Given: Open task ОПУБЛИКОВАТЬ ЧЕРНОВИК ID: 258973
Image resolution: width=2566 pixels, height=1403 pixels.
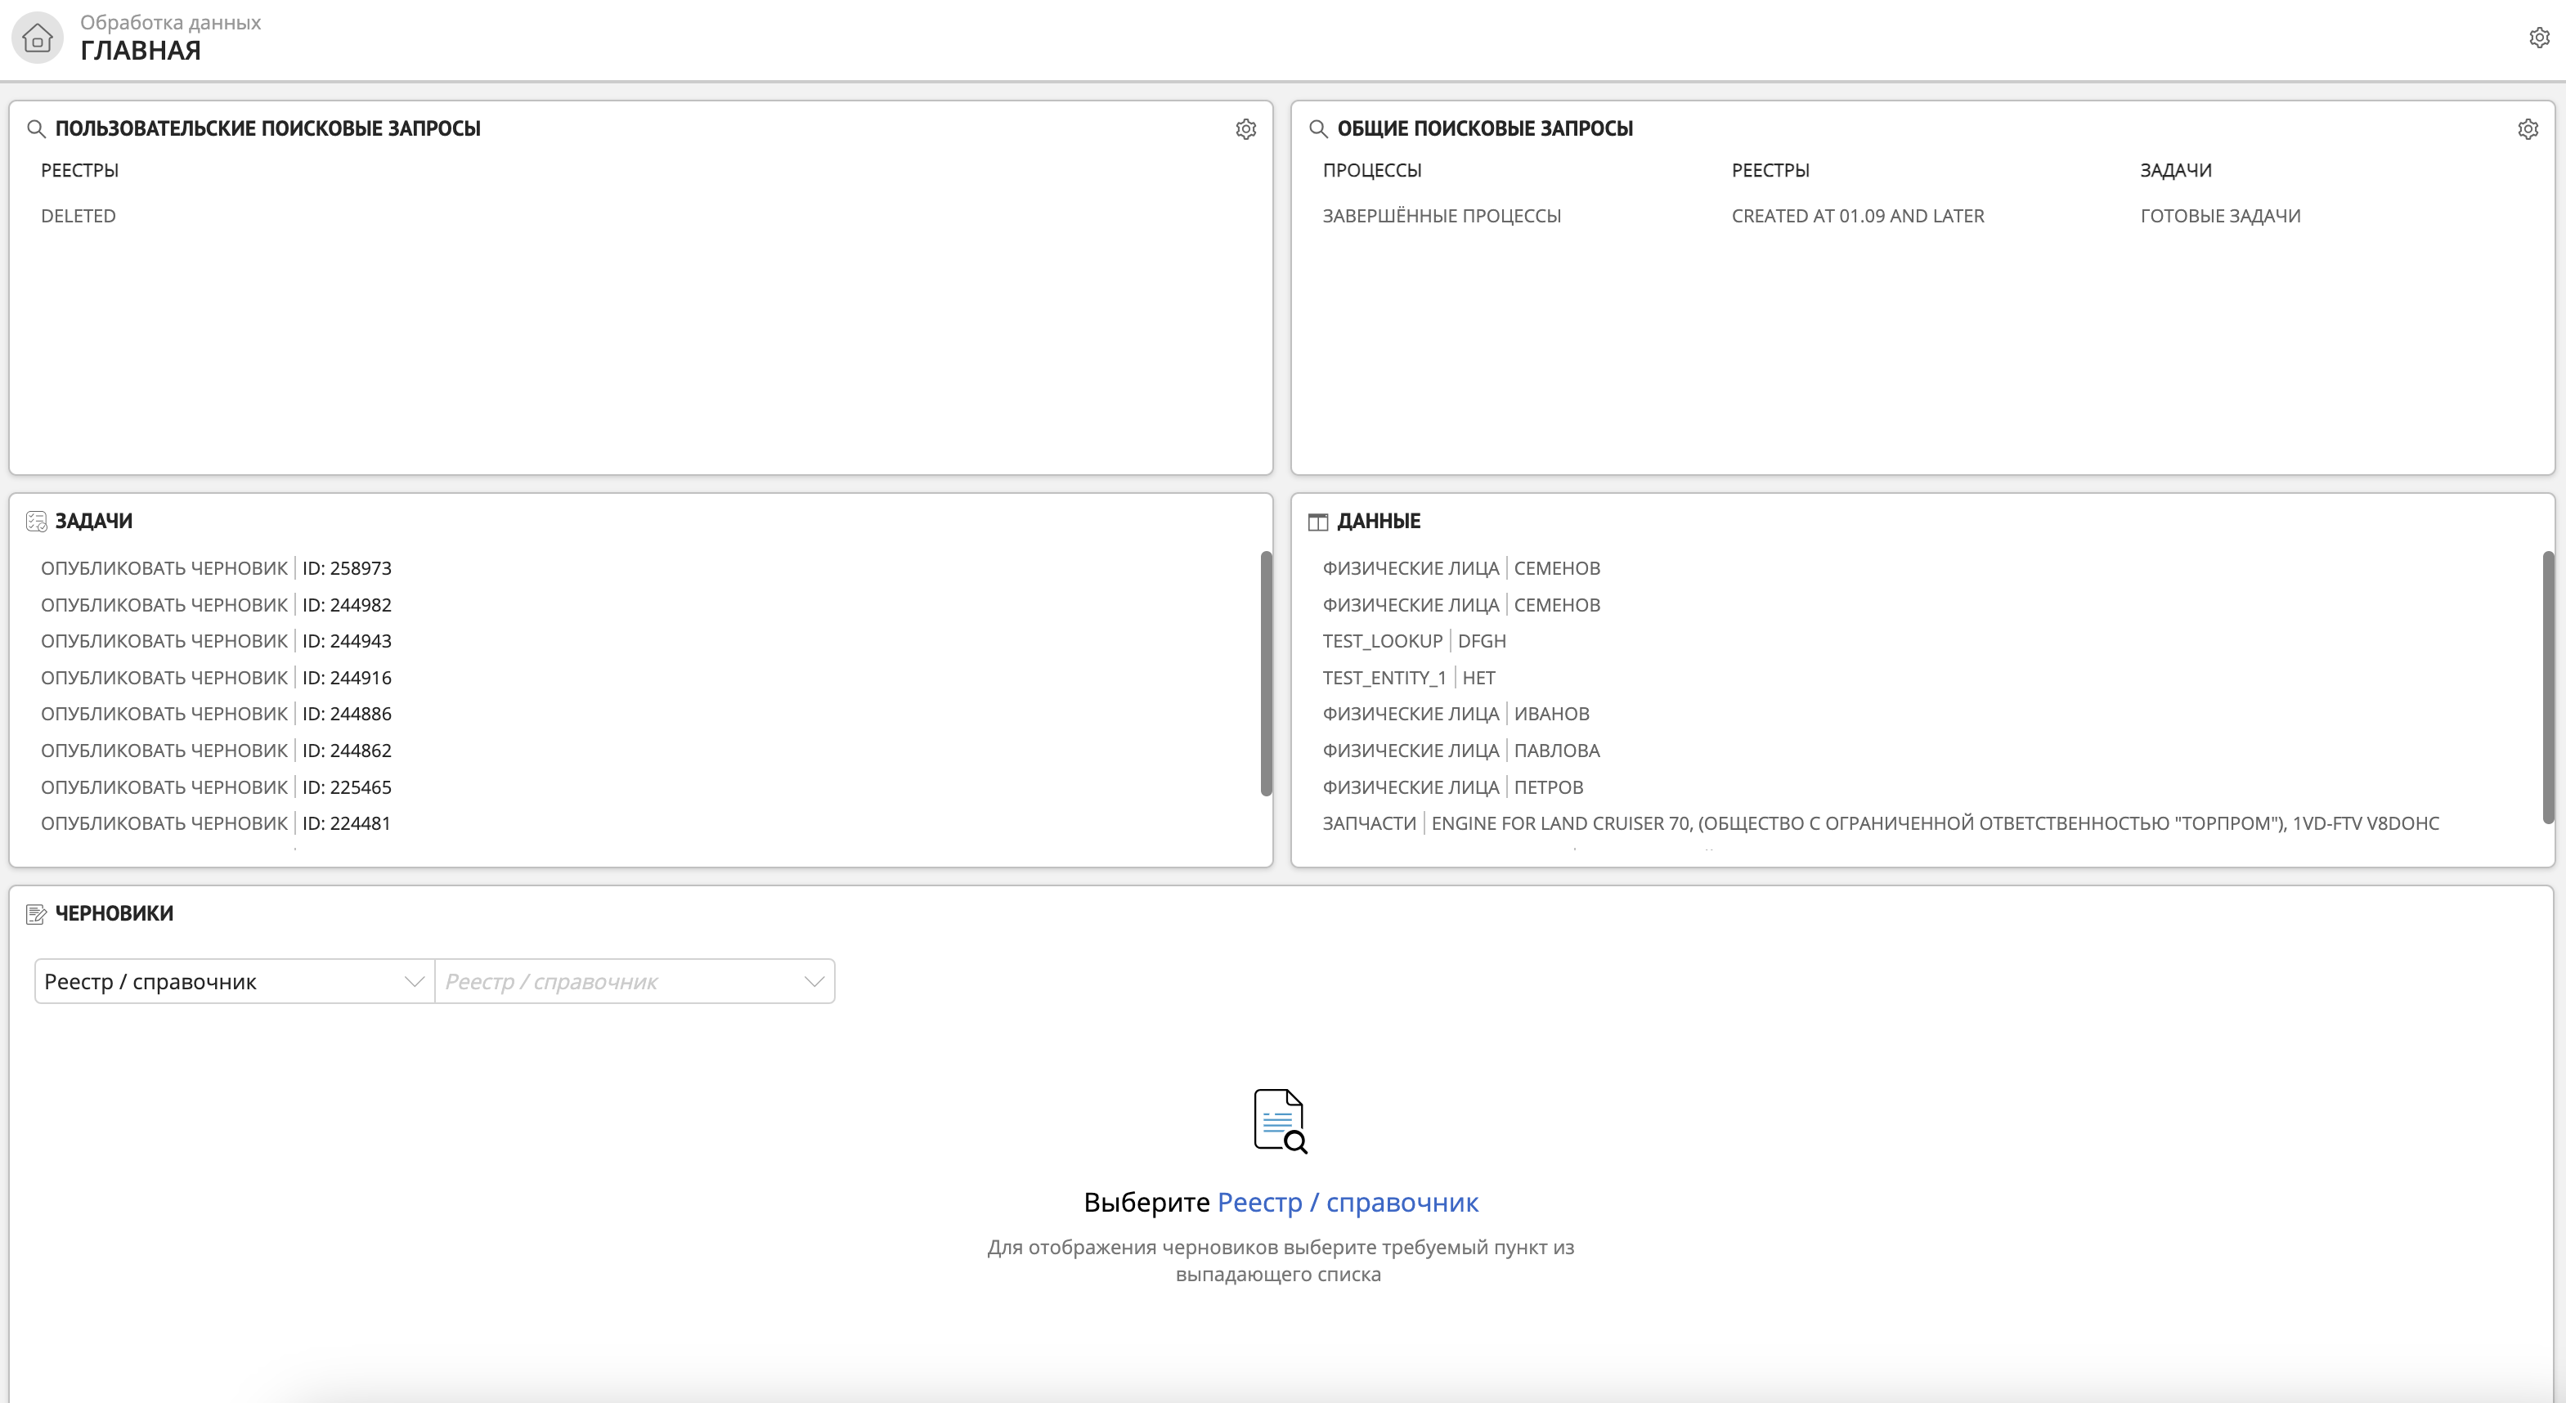Looking at the screenshot, I should click(x=216, y=568).
